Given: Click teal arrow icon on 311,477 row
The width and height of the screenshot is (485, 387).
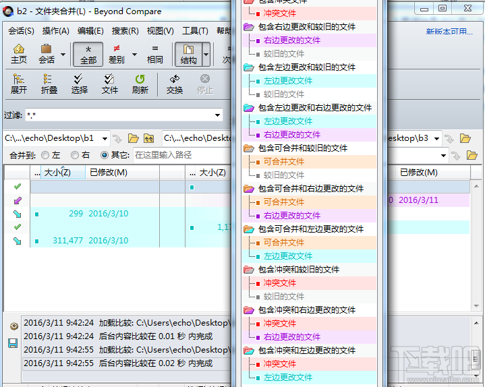Looking at the screenshot, I should click(x=18, y=241).
